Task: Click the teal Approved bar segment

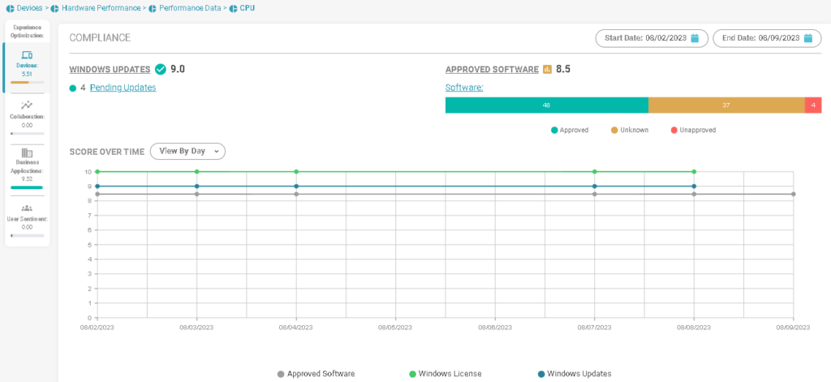Action: pos(546,105)
